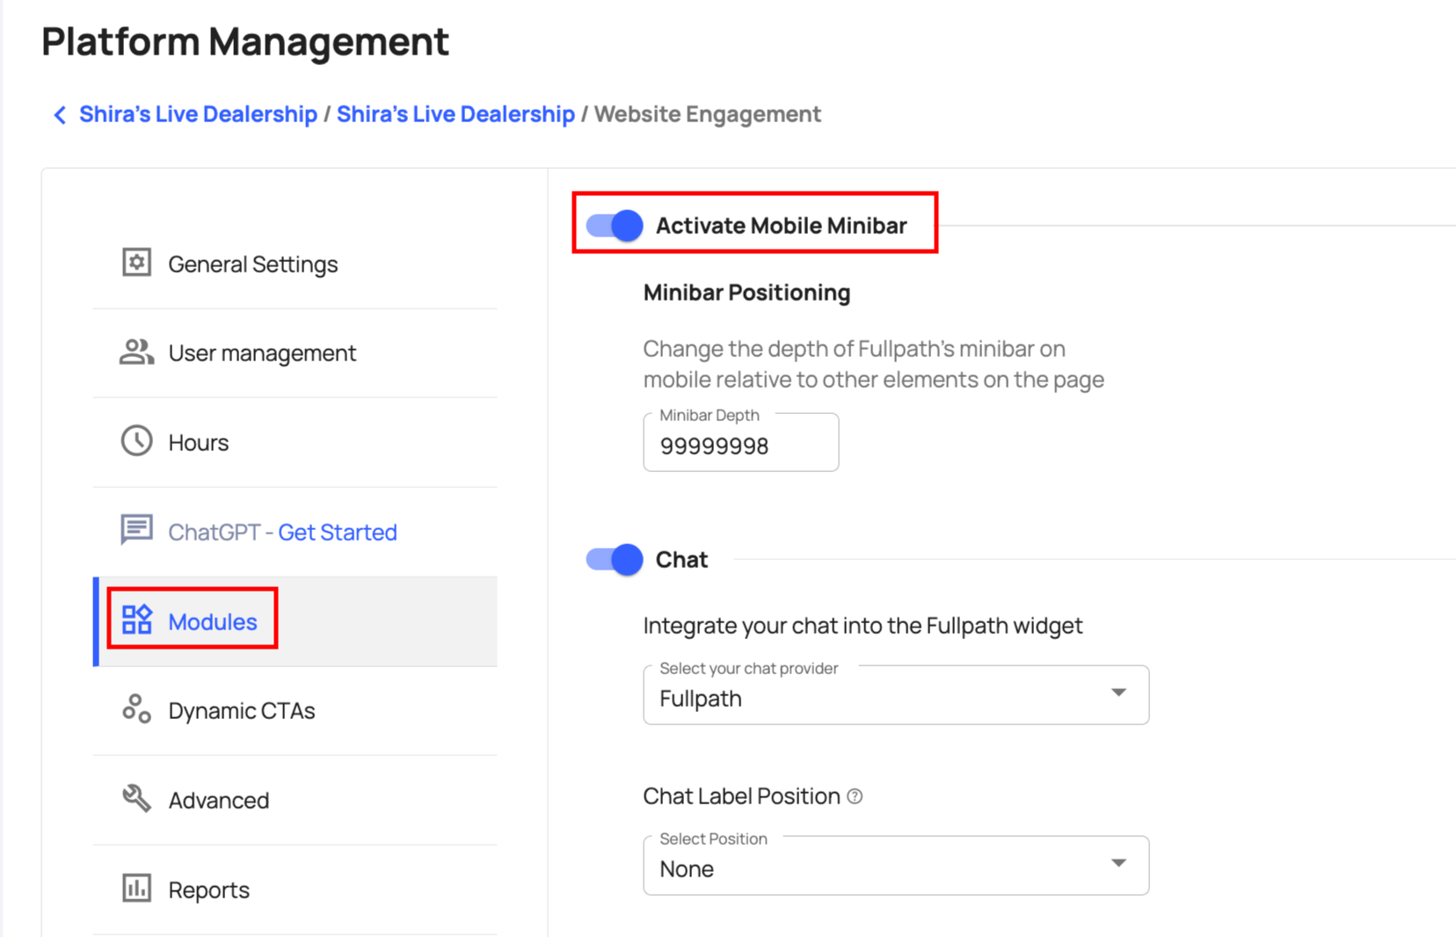Select the Reports sidebar item

[209, 890]
